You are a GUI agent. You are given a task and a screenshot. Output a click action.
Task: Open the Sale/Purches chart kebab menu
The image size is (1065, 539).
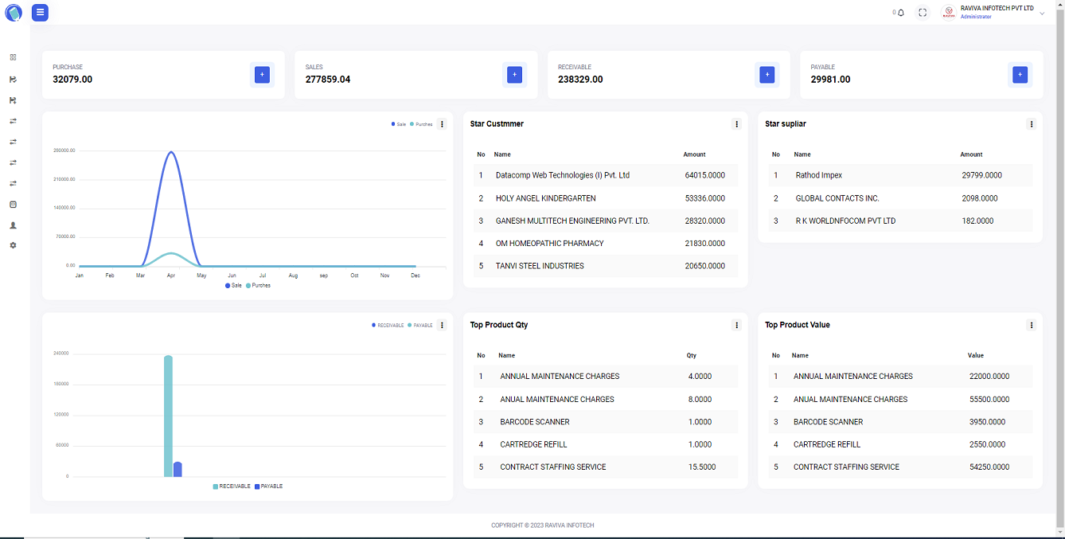[x=443, y=124]
